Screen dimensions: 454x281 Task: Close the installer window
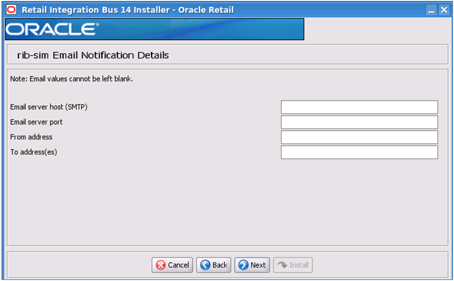[x=444, y=10]
